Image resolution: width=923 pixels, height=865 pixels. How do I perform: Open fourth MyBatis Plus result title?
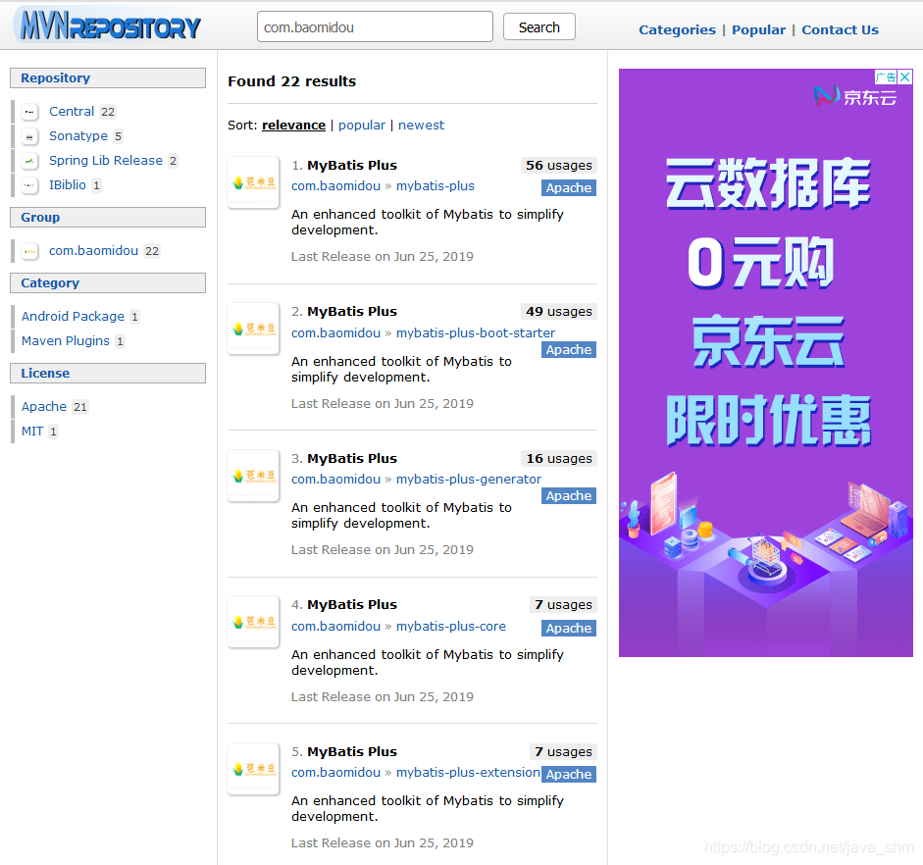pos(352,605)
